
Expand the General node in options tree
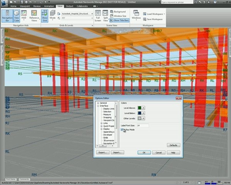[x=98, y=103]
